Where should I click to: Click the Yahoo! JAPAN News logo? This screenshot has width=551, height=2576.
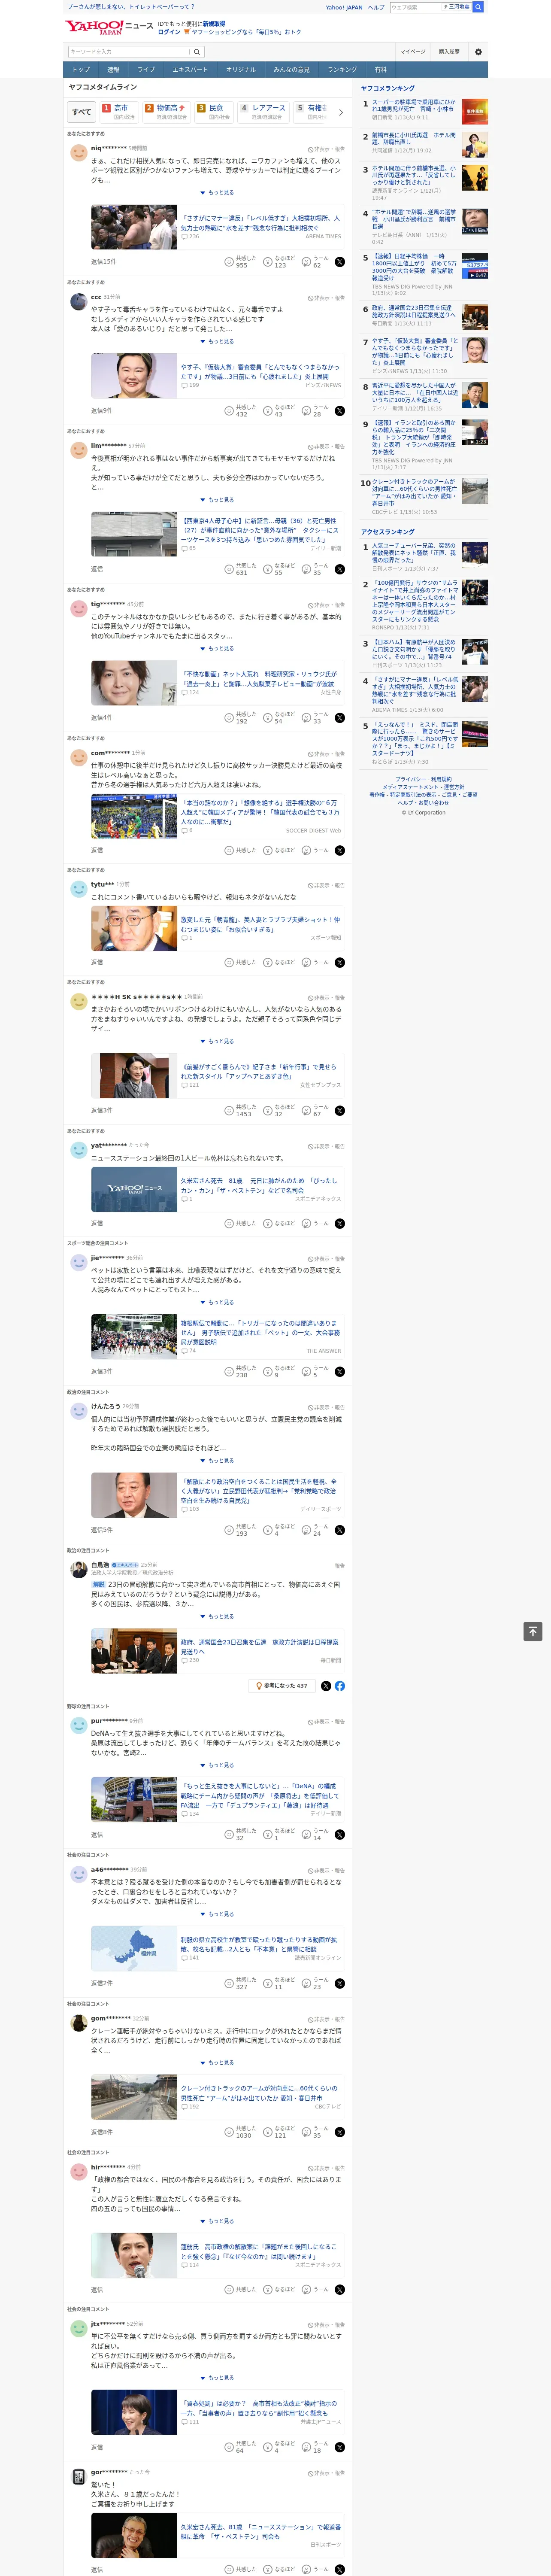[x=109, y=27]
